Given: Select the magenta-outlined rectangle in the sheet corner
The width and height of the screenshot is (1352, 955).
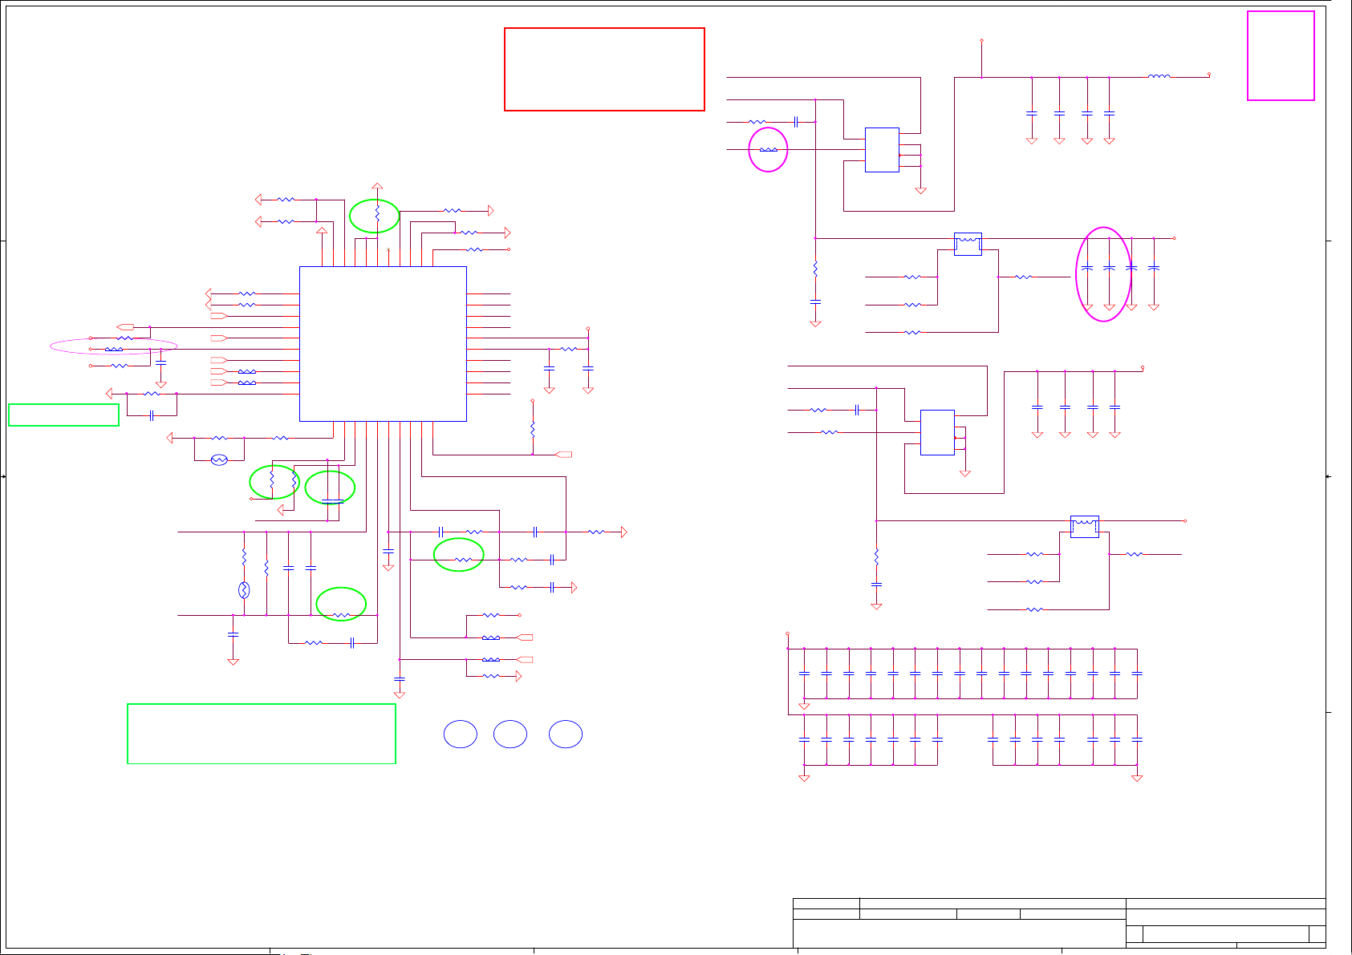Looking at the screenshot, I should (x=1281, y=55).
